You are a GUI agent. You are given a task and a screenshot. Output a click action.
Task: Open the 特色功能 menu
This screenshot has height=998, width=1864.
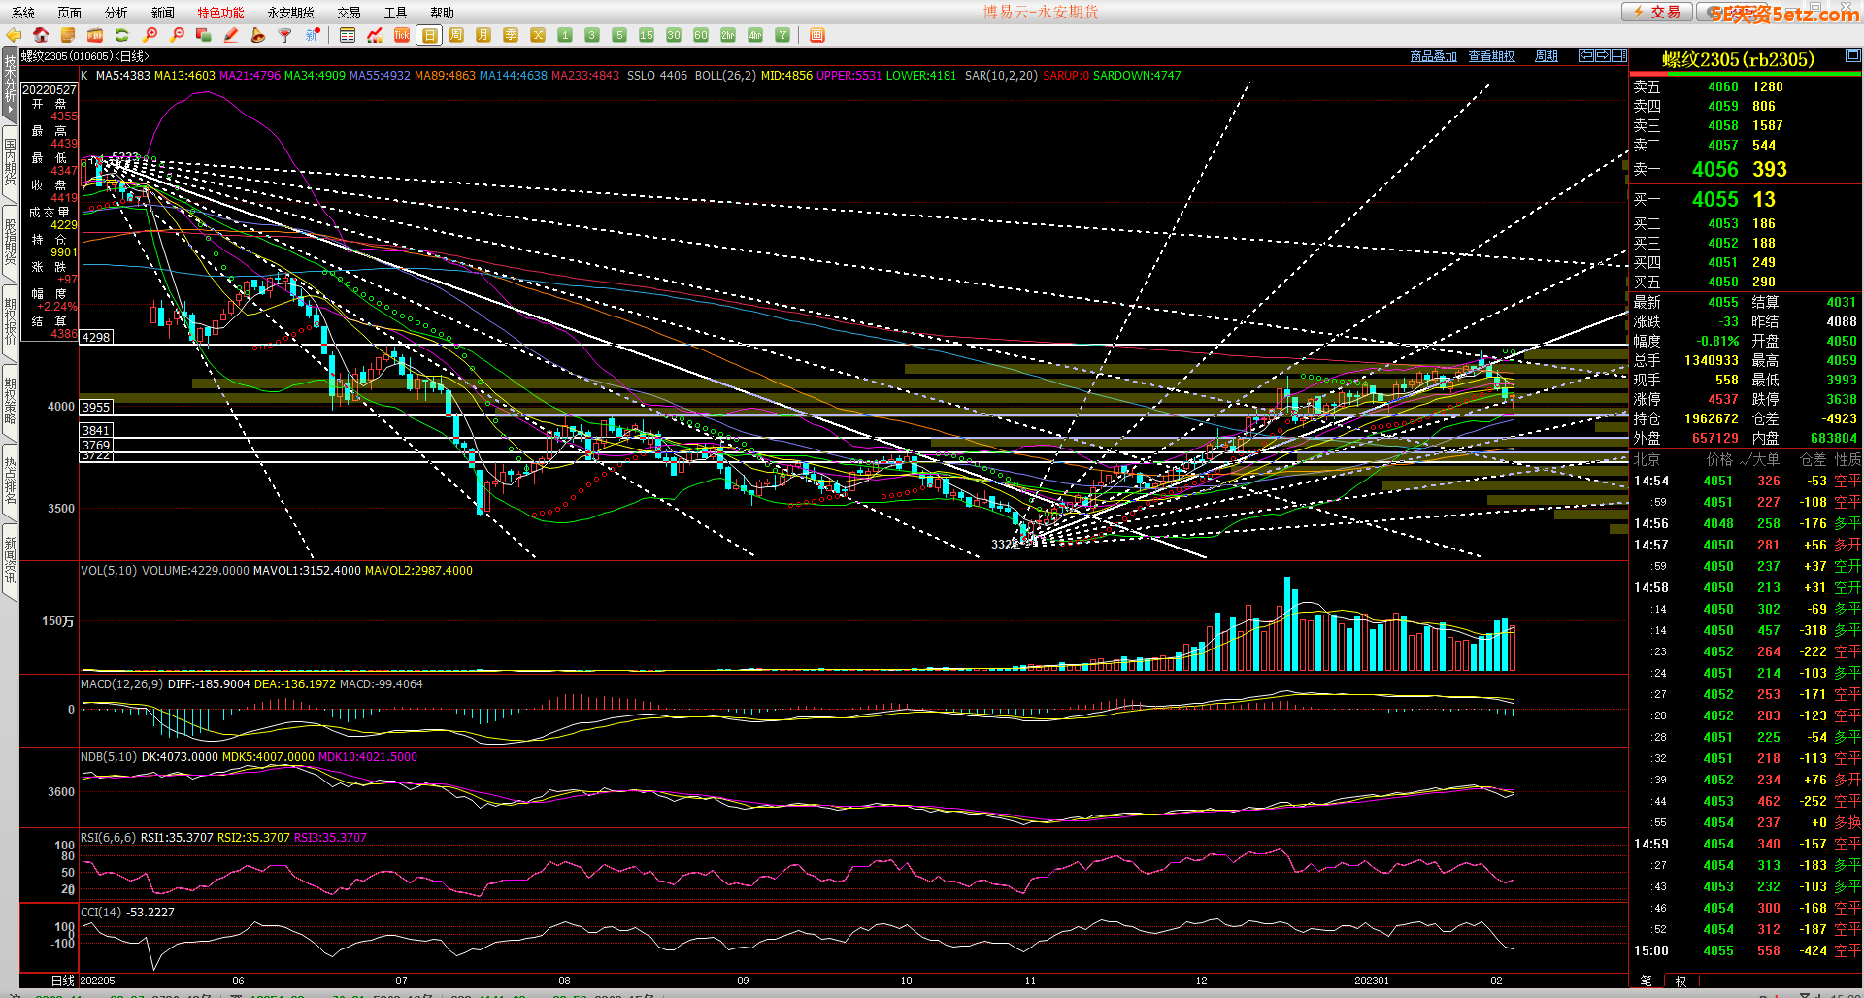coord(221,13)
